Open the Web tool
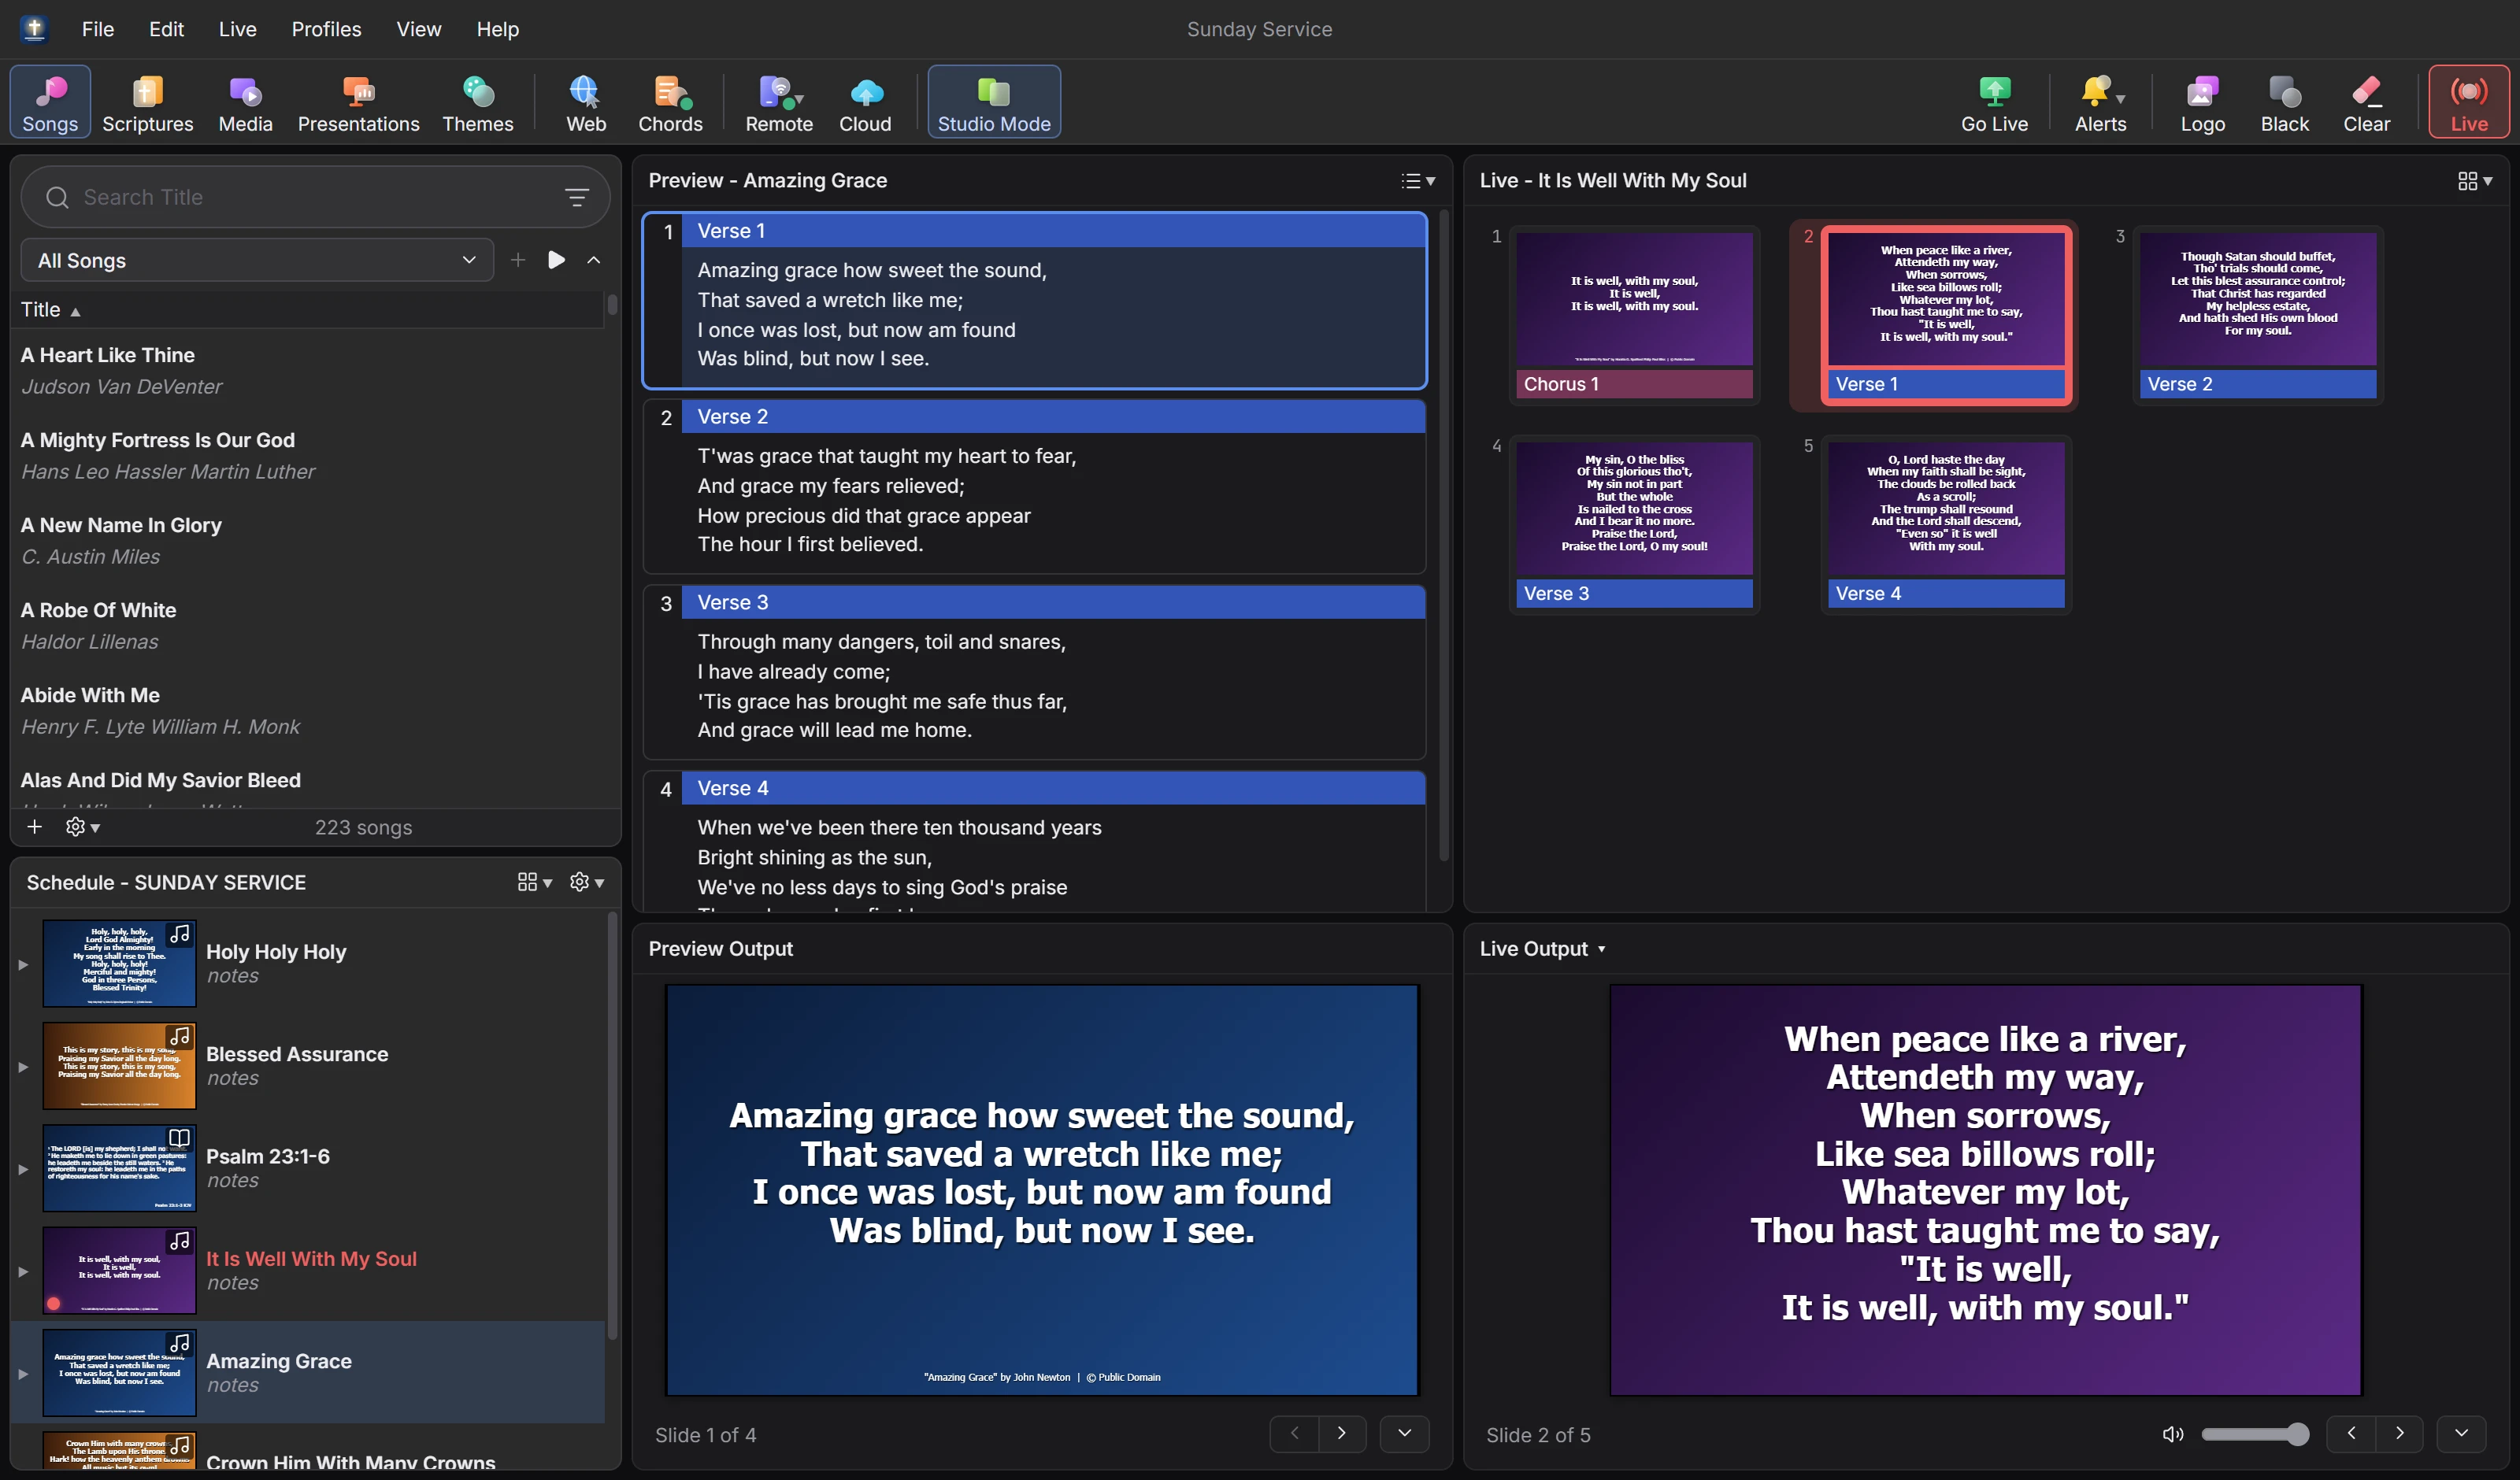This screenshot has width=2520, height=1480. (x=586, y=102)
